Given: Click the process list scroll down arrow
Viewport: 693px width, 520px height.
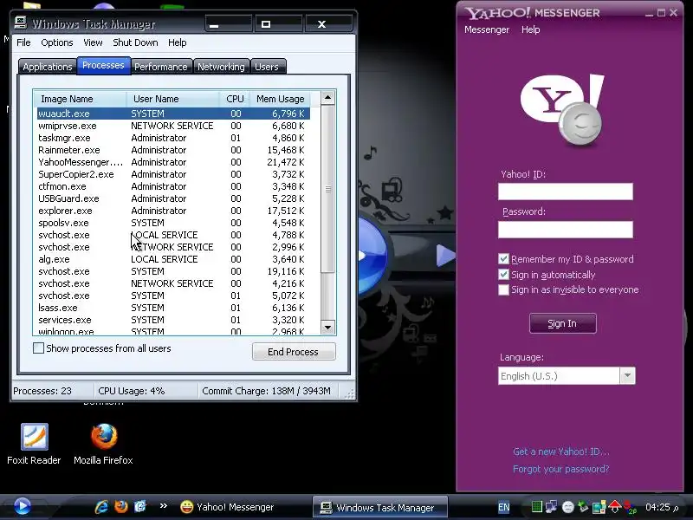Looking at the screenshot, I should pyautogui.click(x=327, y=328).
